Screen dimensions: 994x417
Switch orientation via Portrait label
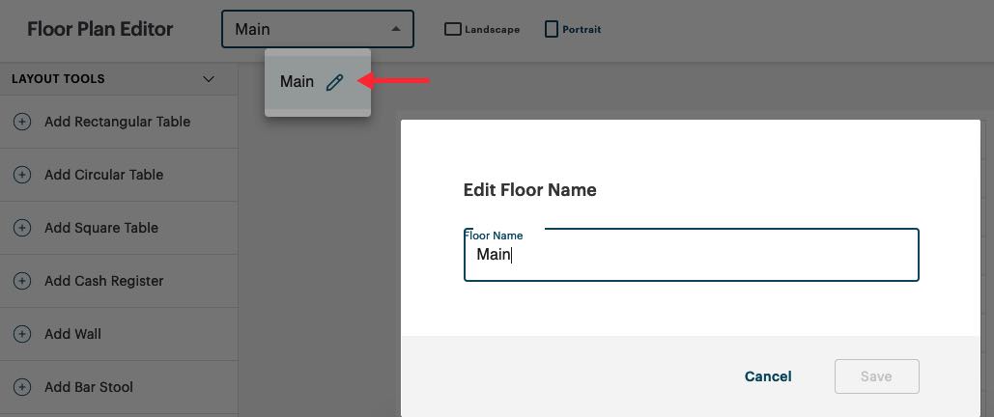pos(582,29)
